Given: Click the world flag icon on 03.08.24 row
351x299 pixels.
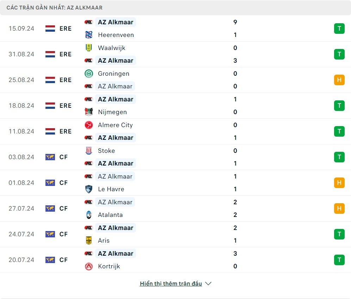Looking at the screenshot, I should tap(50, 157).
